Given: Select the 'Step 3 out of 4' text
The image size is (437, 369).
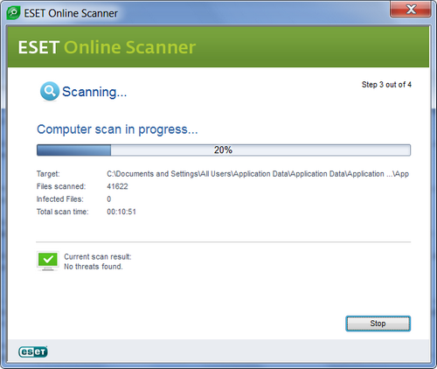Looking at the screenshot, I should 386,85.
